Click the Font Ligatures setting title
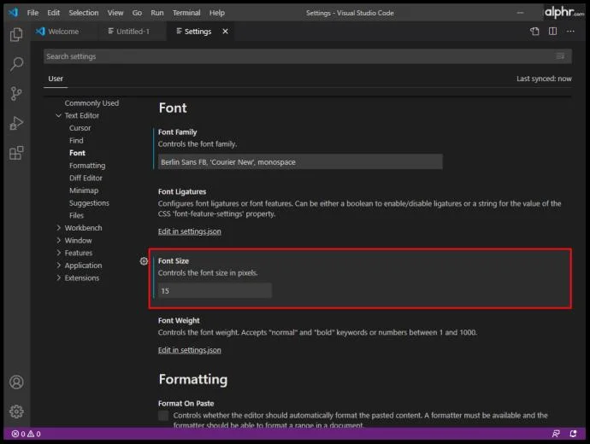This screenshot has width=590, height=444. 182,191
